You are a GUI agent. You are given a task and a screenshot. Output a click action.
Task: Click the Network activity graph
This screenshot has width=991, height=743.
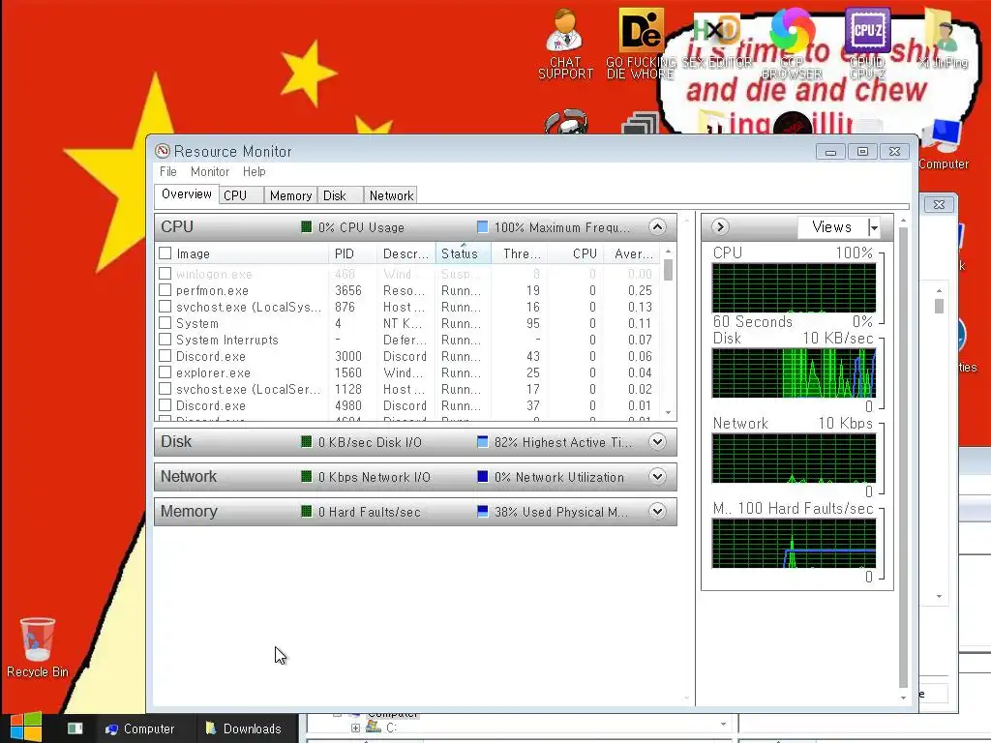point(794,459)
